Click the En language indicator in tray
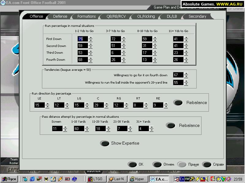245x183 pixels. pos(182,179)
